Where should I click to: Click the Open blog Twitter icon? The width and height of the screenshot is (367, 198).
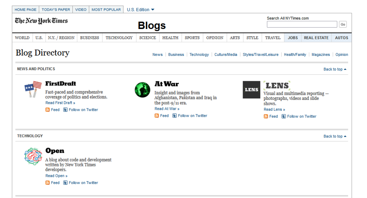tap(66, 183)
